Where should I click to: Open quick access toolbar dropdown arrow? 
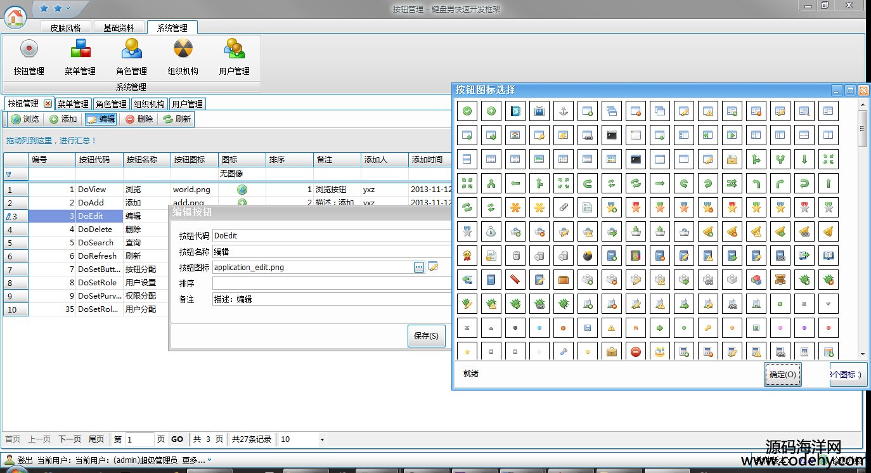pos(68,8)
